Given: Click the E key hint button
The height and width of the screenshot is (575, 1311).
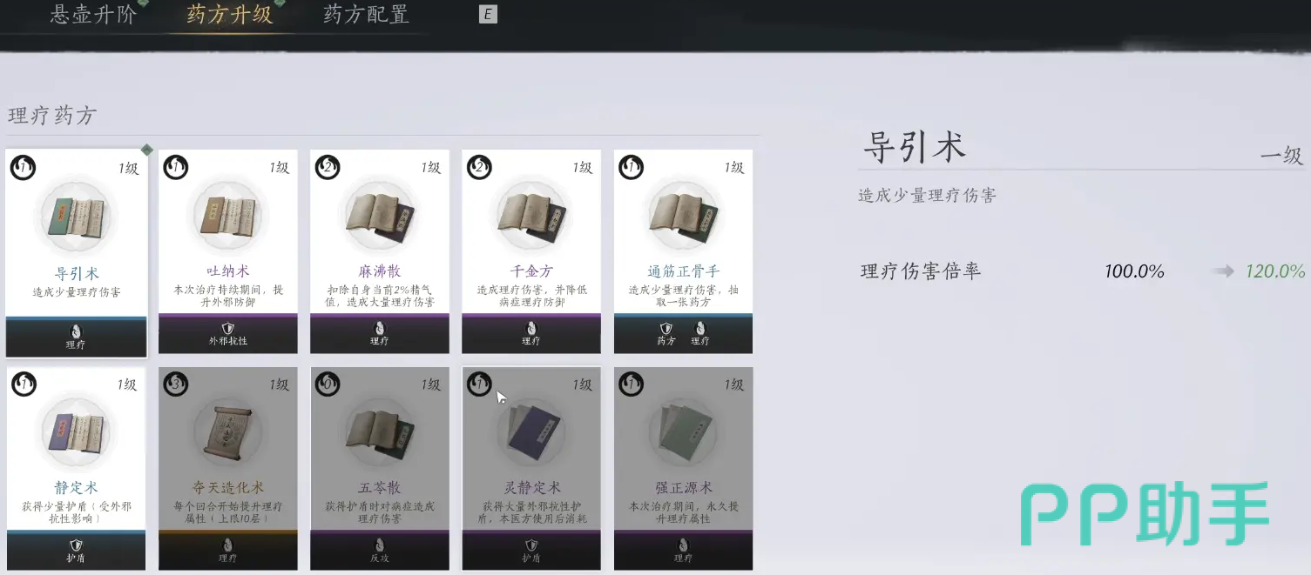Looking at the screenshot, I should pyautogui.click(x=489, y=15).
